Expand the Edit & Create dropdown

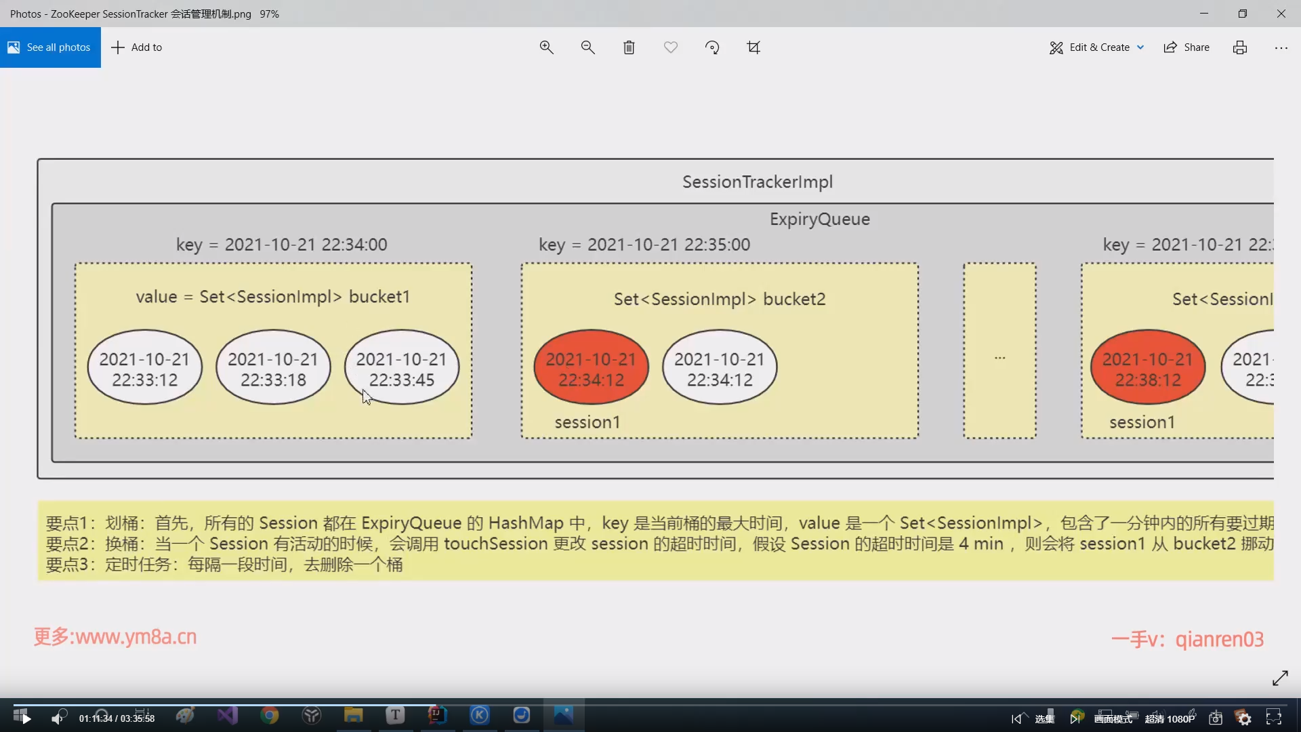1097,47
